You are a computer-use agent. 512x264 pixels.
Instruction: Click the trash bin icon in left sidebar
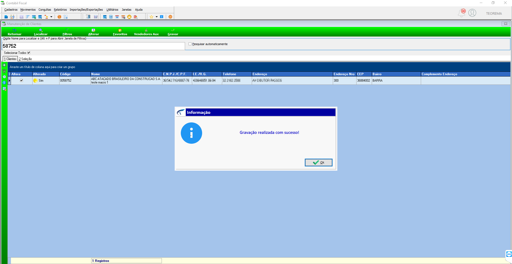click(4, 71)
